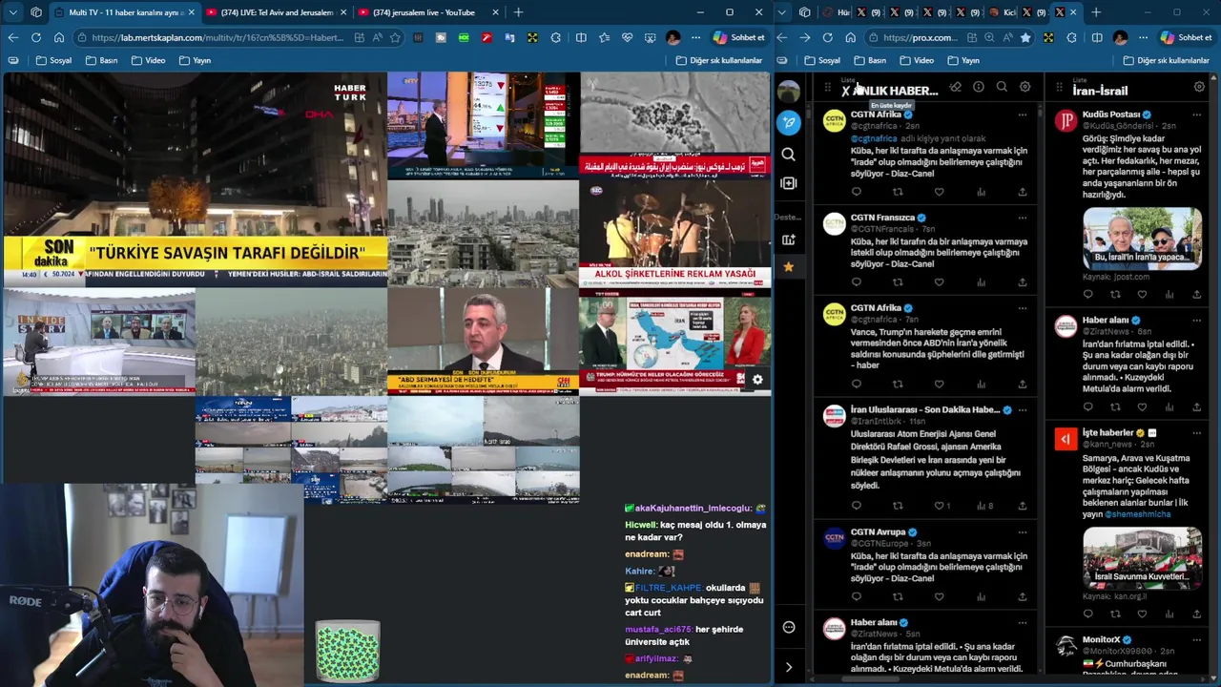Image resolution: width=1221 pixels, height=687 pixels.
Task: Open more options on CGTN Avrupa post
Action: click(1022, 532)
